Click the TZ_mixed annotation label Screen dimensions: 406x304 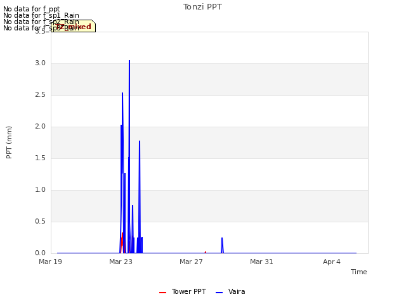click(x=74, y=27)
